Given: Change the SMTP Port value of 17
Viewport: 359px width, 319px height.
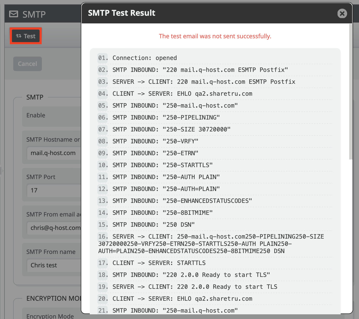Looking at the screenshot, I should pos(52,191).
